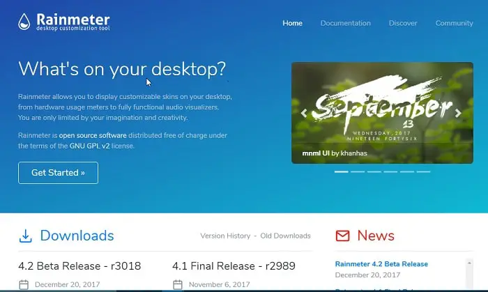The image size is (488, 292).
Task: Click the Get Started button
Action: [x=58, y=173]
